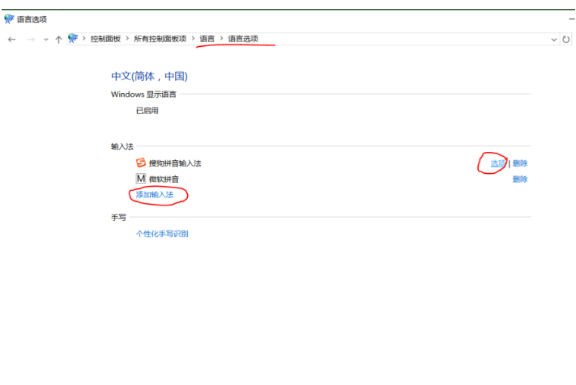
Task: Click the 语言选项 window title bar icon
Action: tap(9, 19)
